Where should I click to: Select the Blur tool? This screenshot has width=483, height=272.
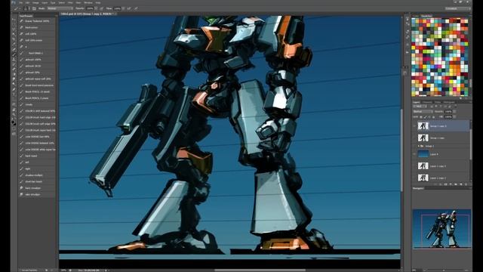point(14,79)
